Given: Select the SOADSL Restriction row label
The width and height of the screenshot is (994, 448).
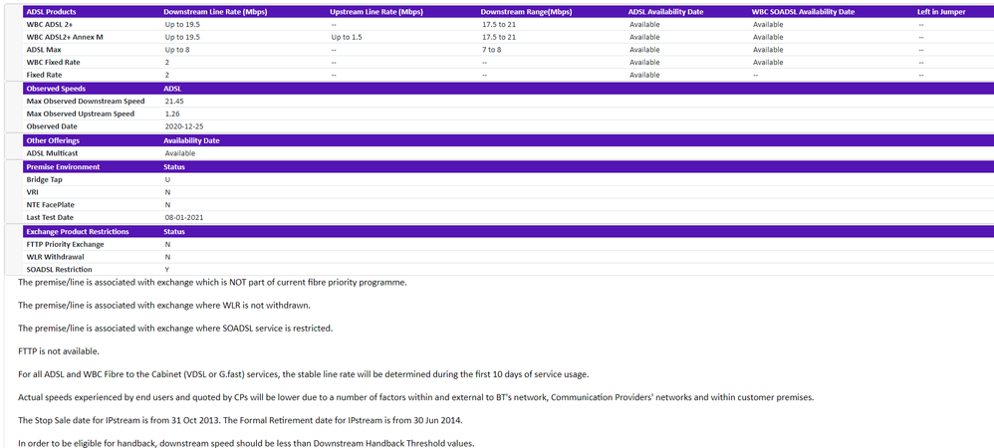Looking at the screenshot, I should point(59,270).
